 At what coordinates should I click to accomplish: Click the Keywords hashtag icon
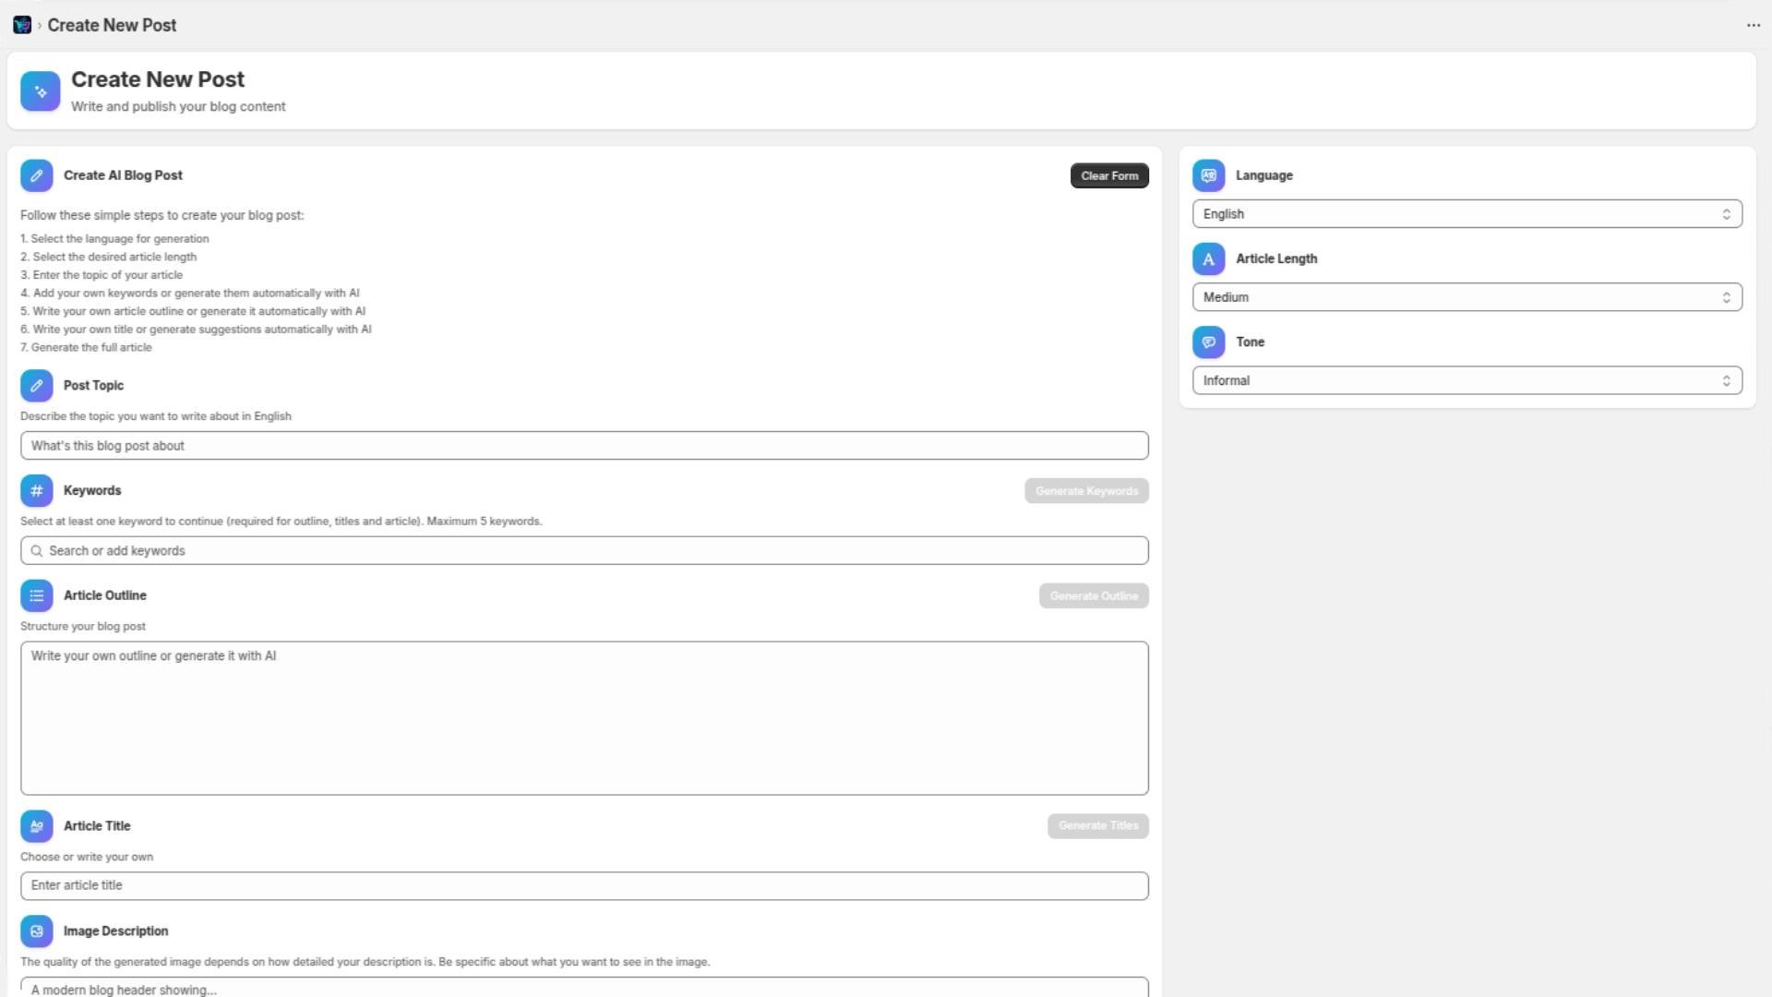coord(37,490)
